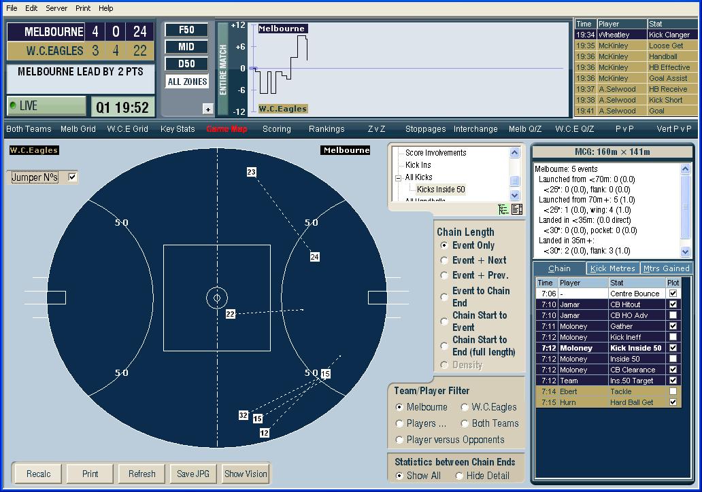Open the Rankings tab
The image size is (702, 492).
[327, 129]
